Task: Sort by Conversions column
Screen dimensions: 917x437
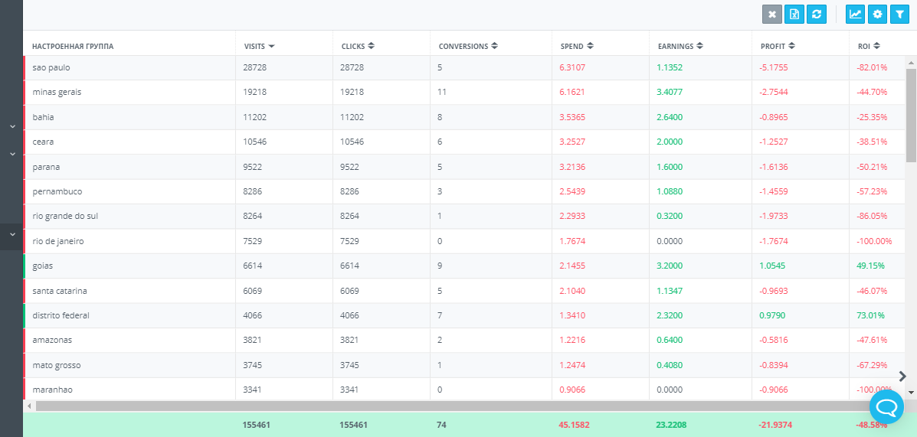Action: (468, 46)
